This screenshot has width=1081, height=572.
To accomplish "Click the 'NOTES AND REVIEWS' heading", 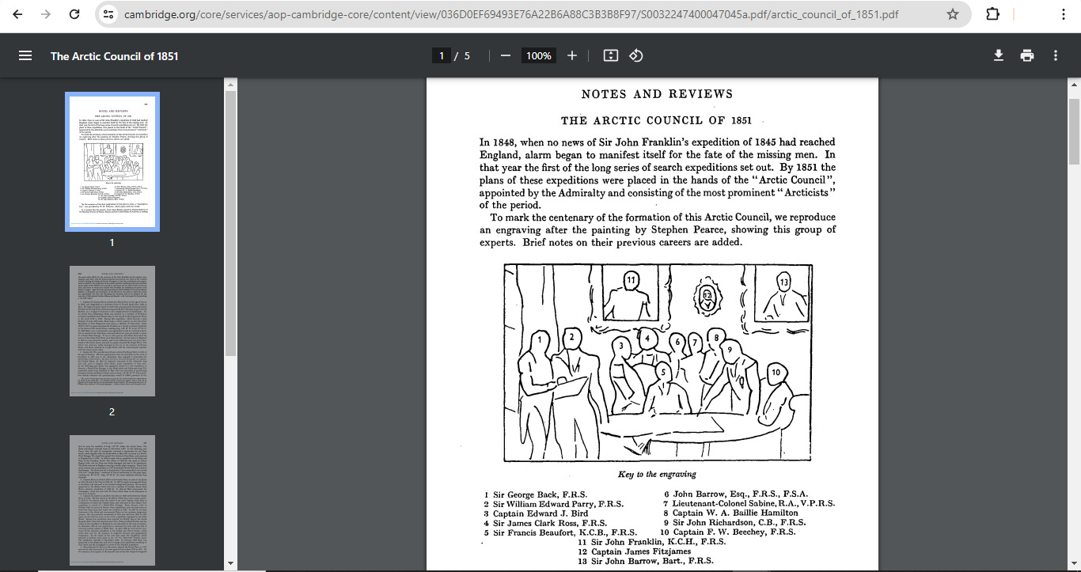I will [657, 94].
